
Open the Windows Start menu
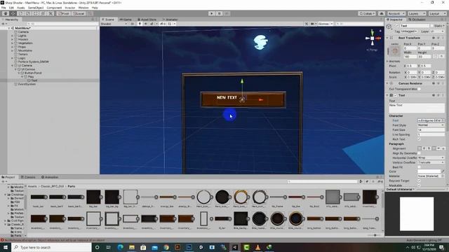pos(6,247)
